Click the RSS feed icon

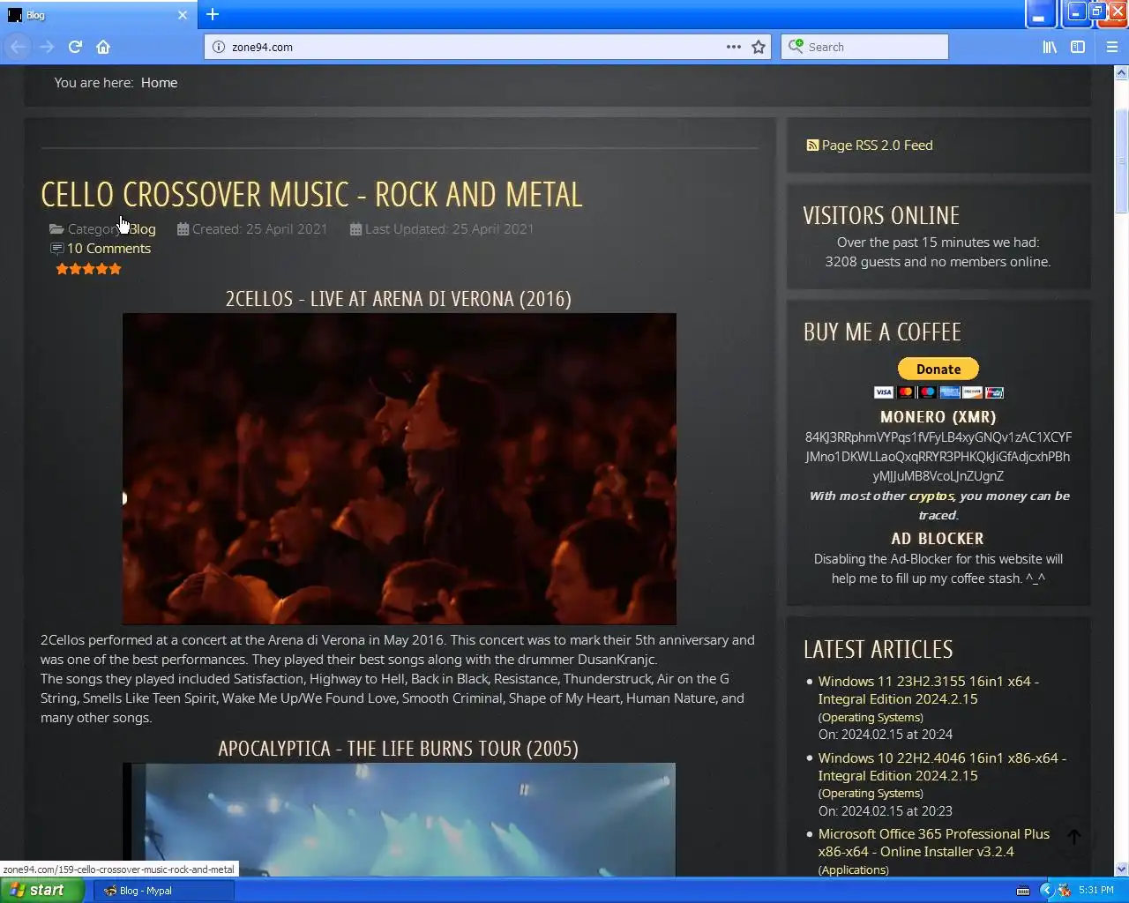pos(812,146)
